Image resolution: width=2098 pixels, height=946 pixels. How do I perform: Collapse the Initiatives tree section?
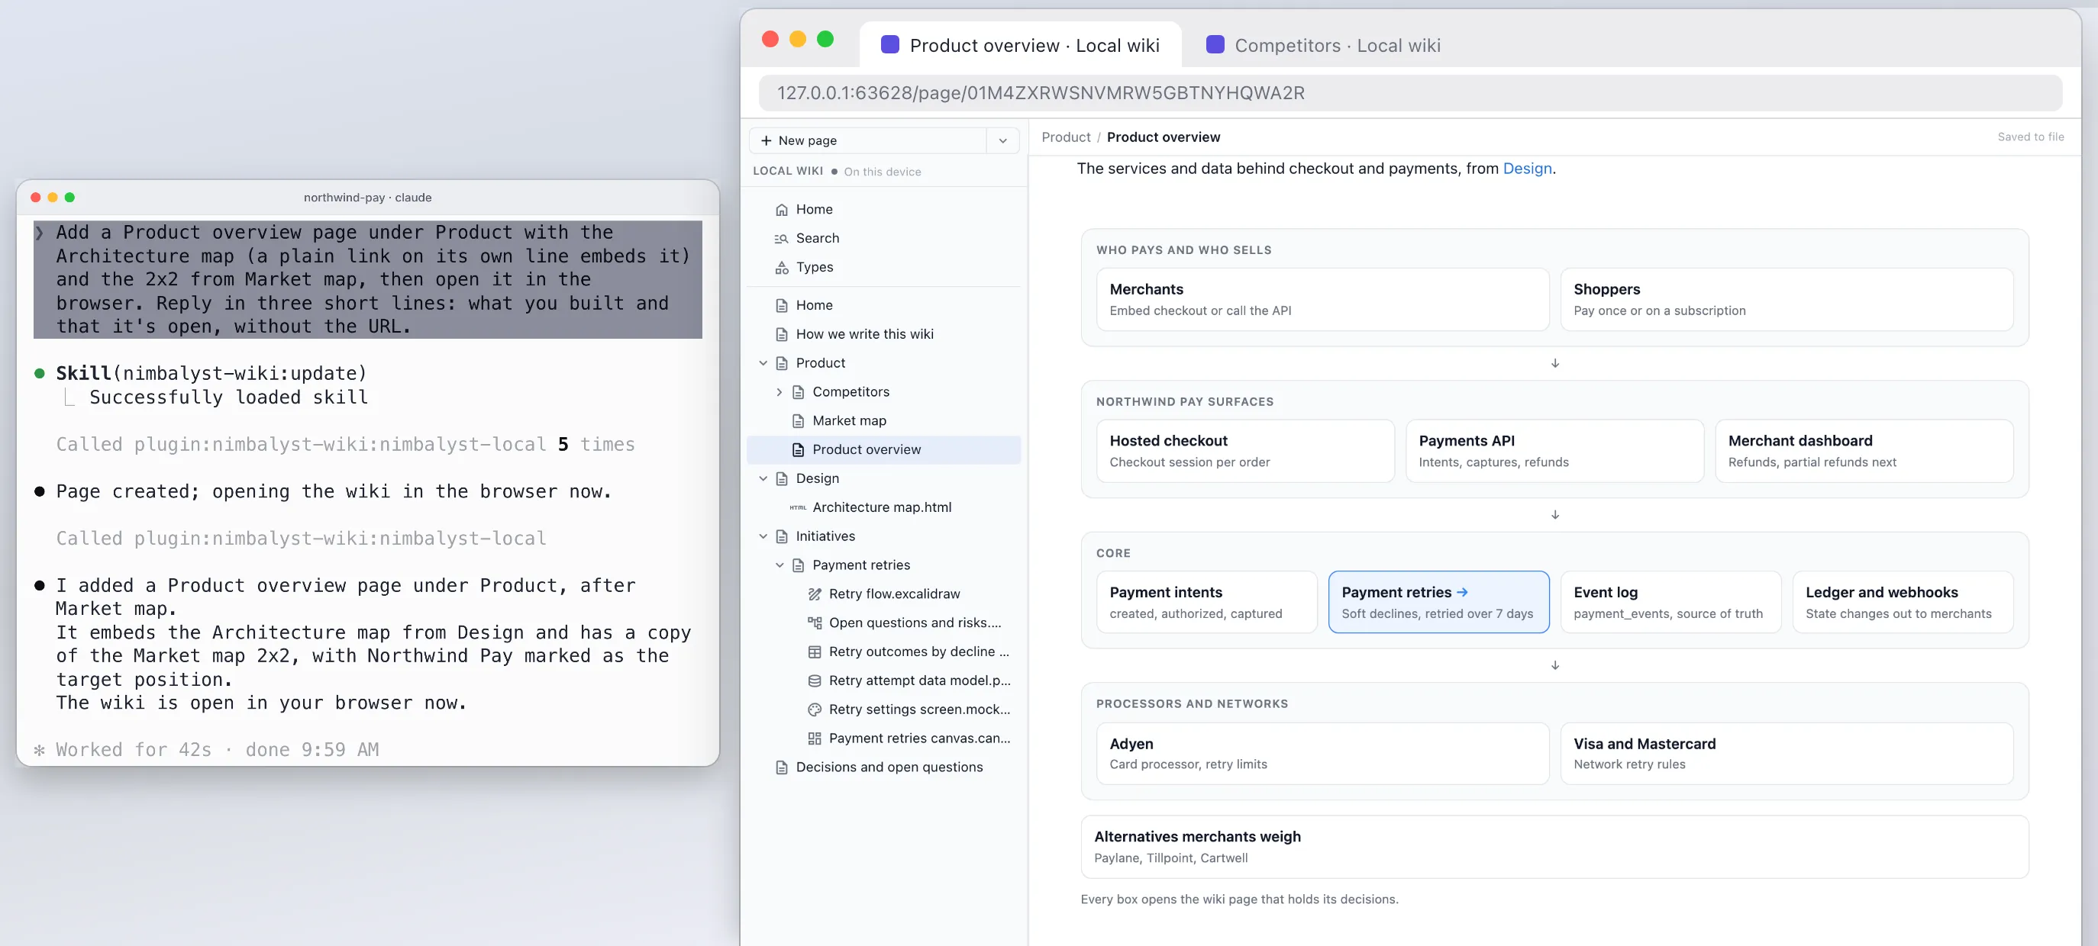point(763,536)
